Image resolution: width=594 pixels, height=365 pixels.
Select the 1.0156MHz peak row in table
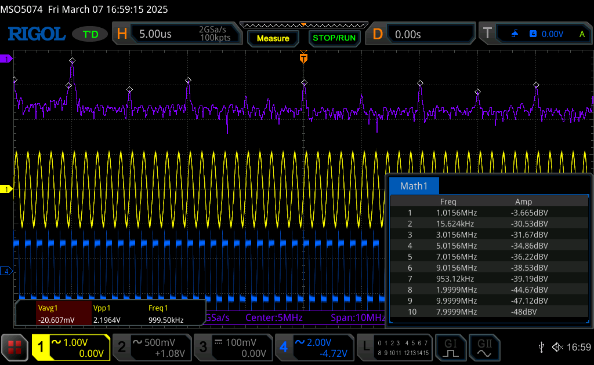tap(489, 213)
